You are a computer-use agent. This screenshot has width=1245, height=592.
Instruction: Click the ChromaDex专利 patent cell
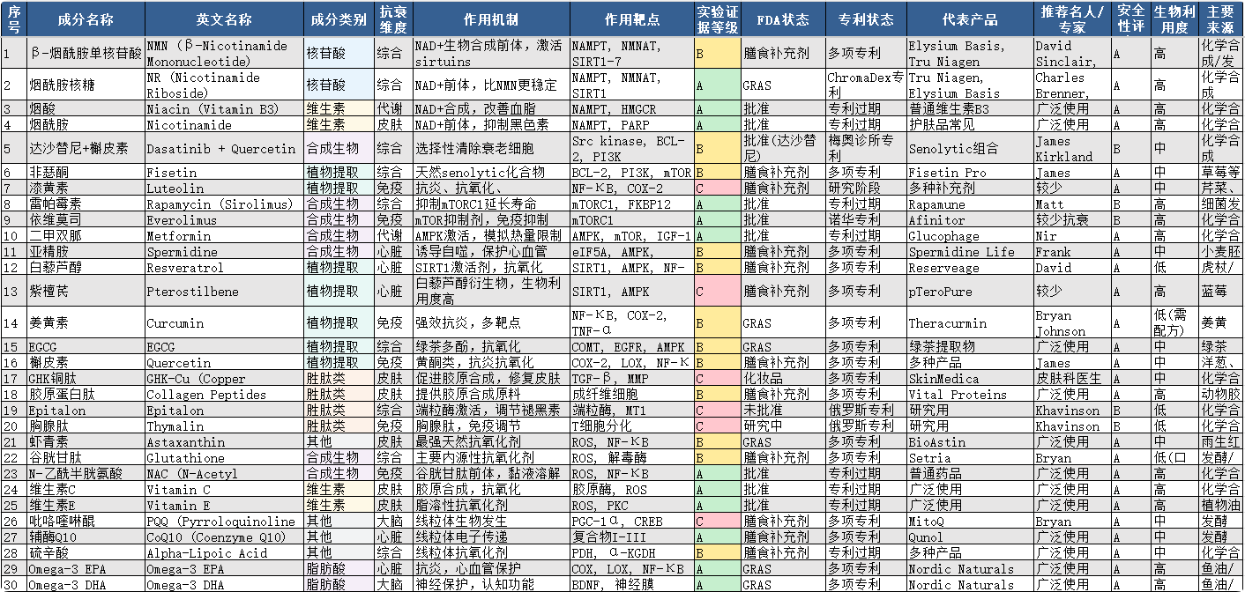click(866, 85)
